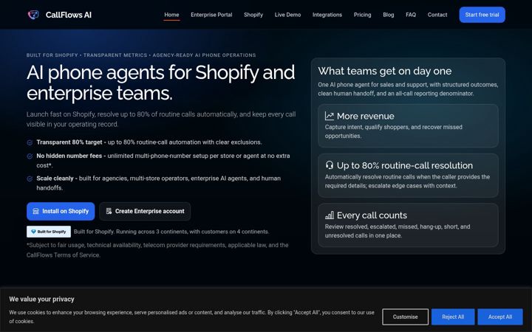Click the We value your privacy heading
The height and width of the screenshot is (332, 532).
41,299
